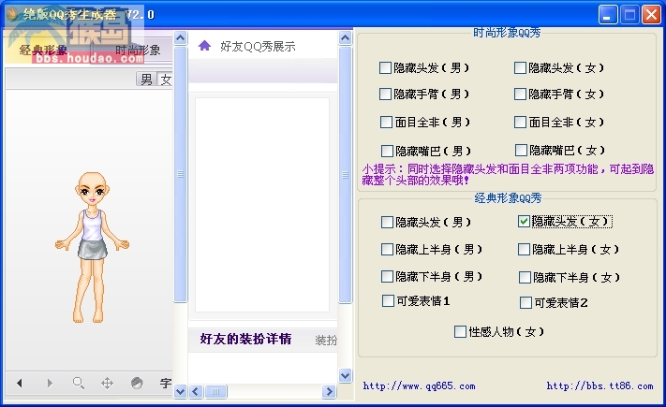Check 可爱表情2
Screen dimensions: 666x407
click(x=525, y=302)
